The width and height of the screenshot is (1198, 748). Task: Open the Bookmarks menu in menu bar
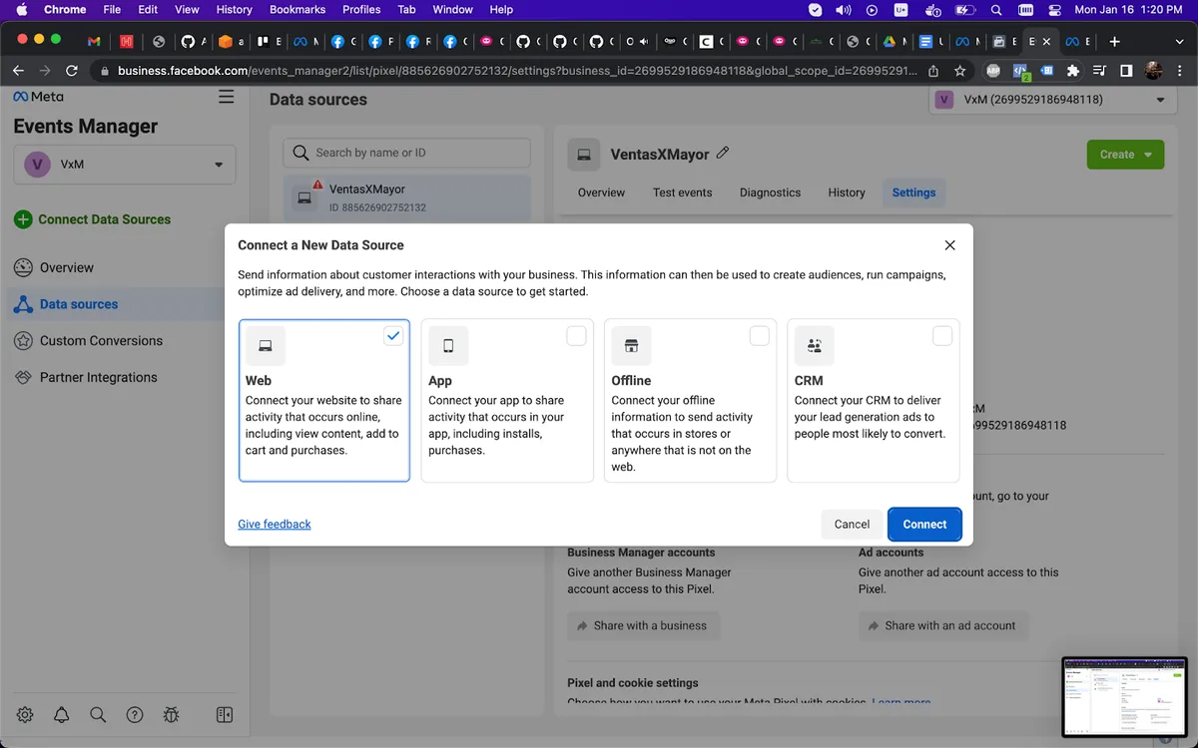click(x=298, y=10)
